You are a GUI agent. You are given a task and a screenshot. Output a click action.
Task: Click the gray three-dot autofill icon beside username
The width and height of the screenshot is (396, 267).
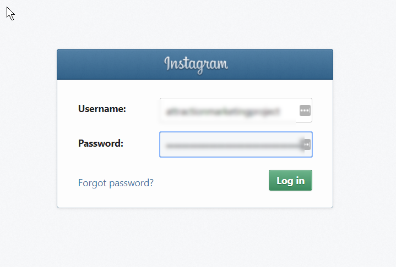click(x=305, y=110)
